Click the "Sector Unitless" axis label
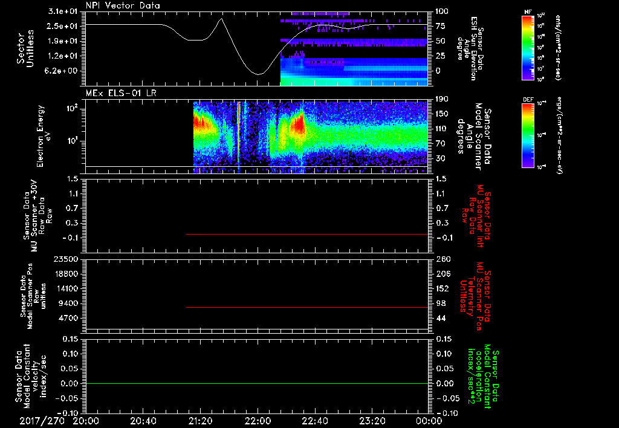 pyautogui.click(x=25, y=48)
